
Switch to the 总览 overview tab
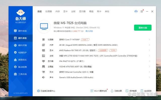click(x=39, y=11)
